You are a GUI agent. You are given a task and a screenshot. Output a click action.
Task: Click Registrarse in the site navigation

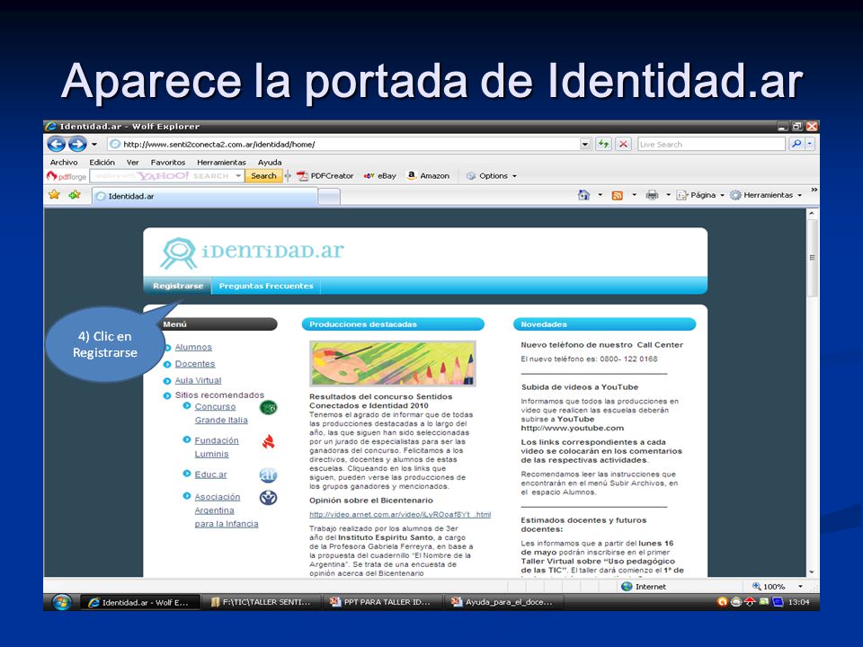click(x=178, y=286)
